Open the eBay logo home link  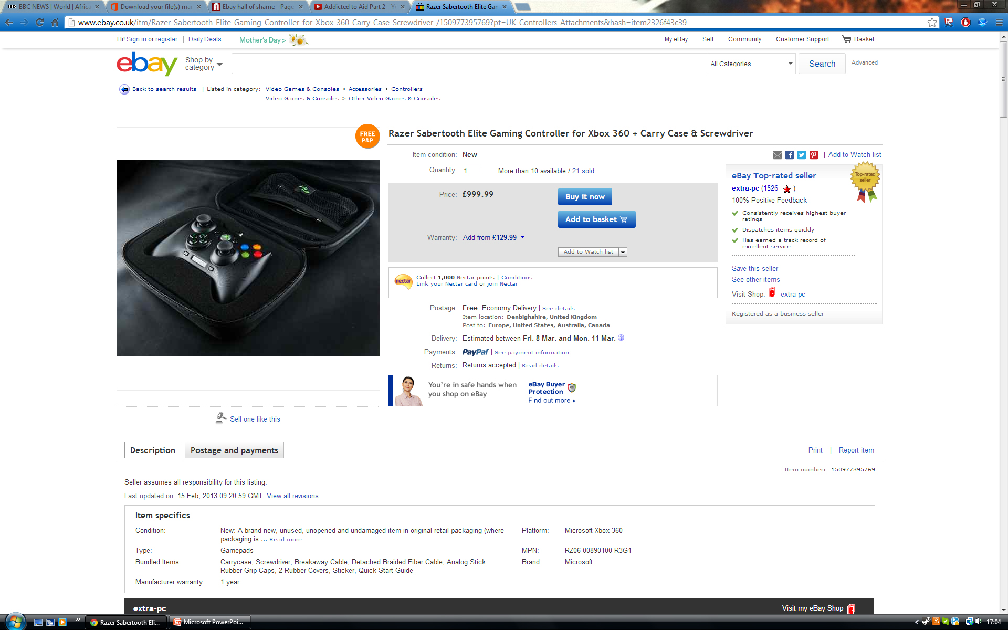(x=147, y=64)
